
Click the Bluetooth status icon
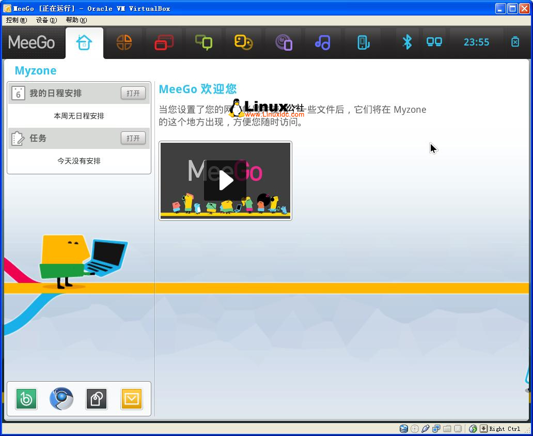coord(407,42)
